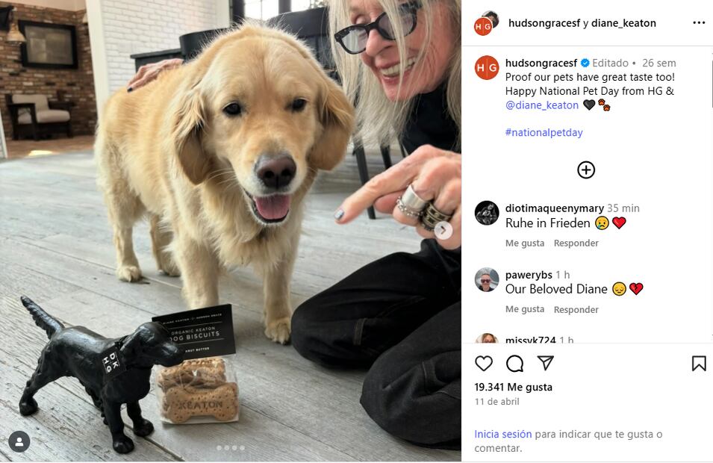Save post with bookmark icon
Image resolution: width=713 pixels, height=463 pixels.
click(699, 364)
